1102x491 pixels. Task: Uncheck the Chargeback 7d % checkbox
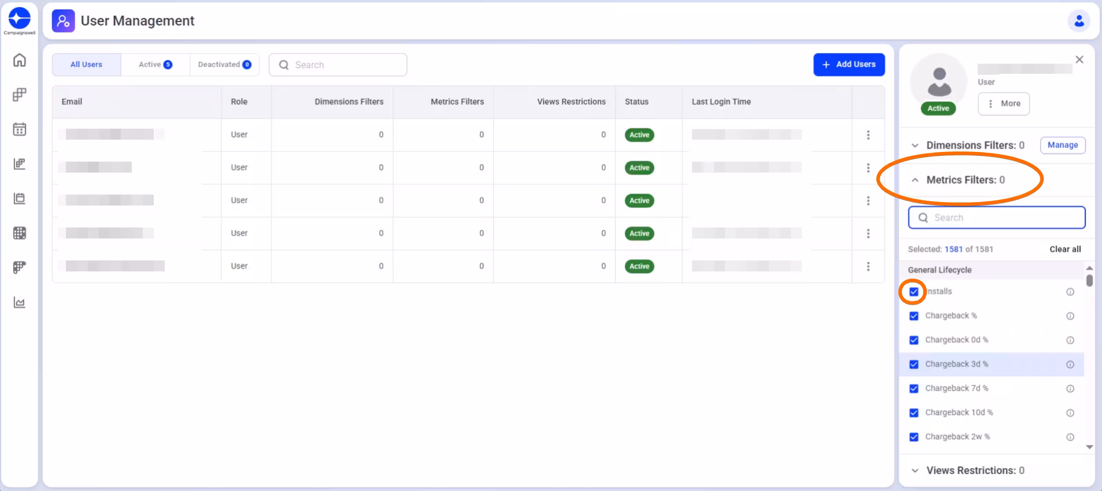tap(914, 389)
